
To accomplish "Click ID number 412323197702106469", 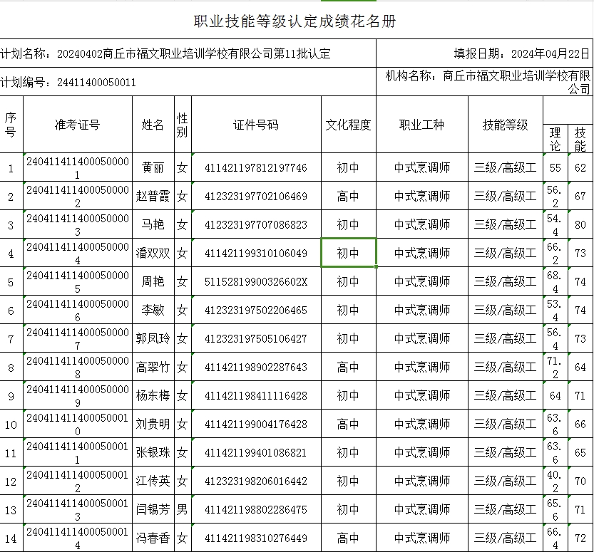I will point(256,196).
